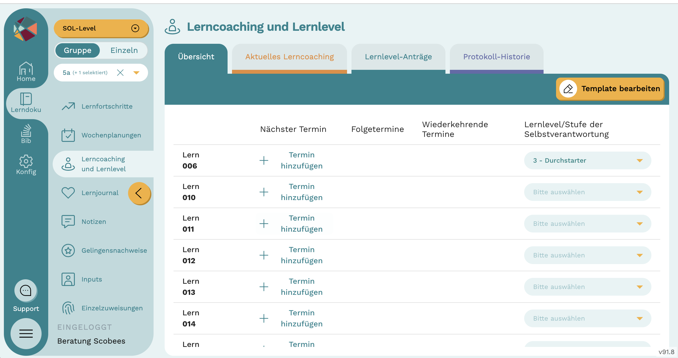Open the SOL-Level dropdown
Viewport: 678px width, 358px height.
pyautogui.click(x=101, y=28)
